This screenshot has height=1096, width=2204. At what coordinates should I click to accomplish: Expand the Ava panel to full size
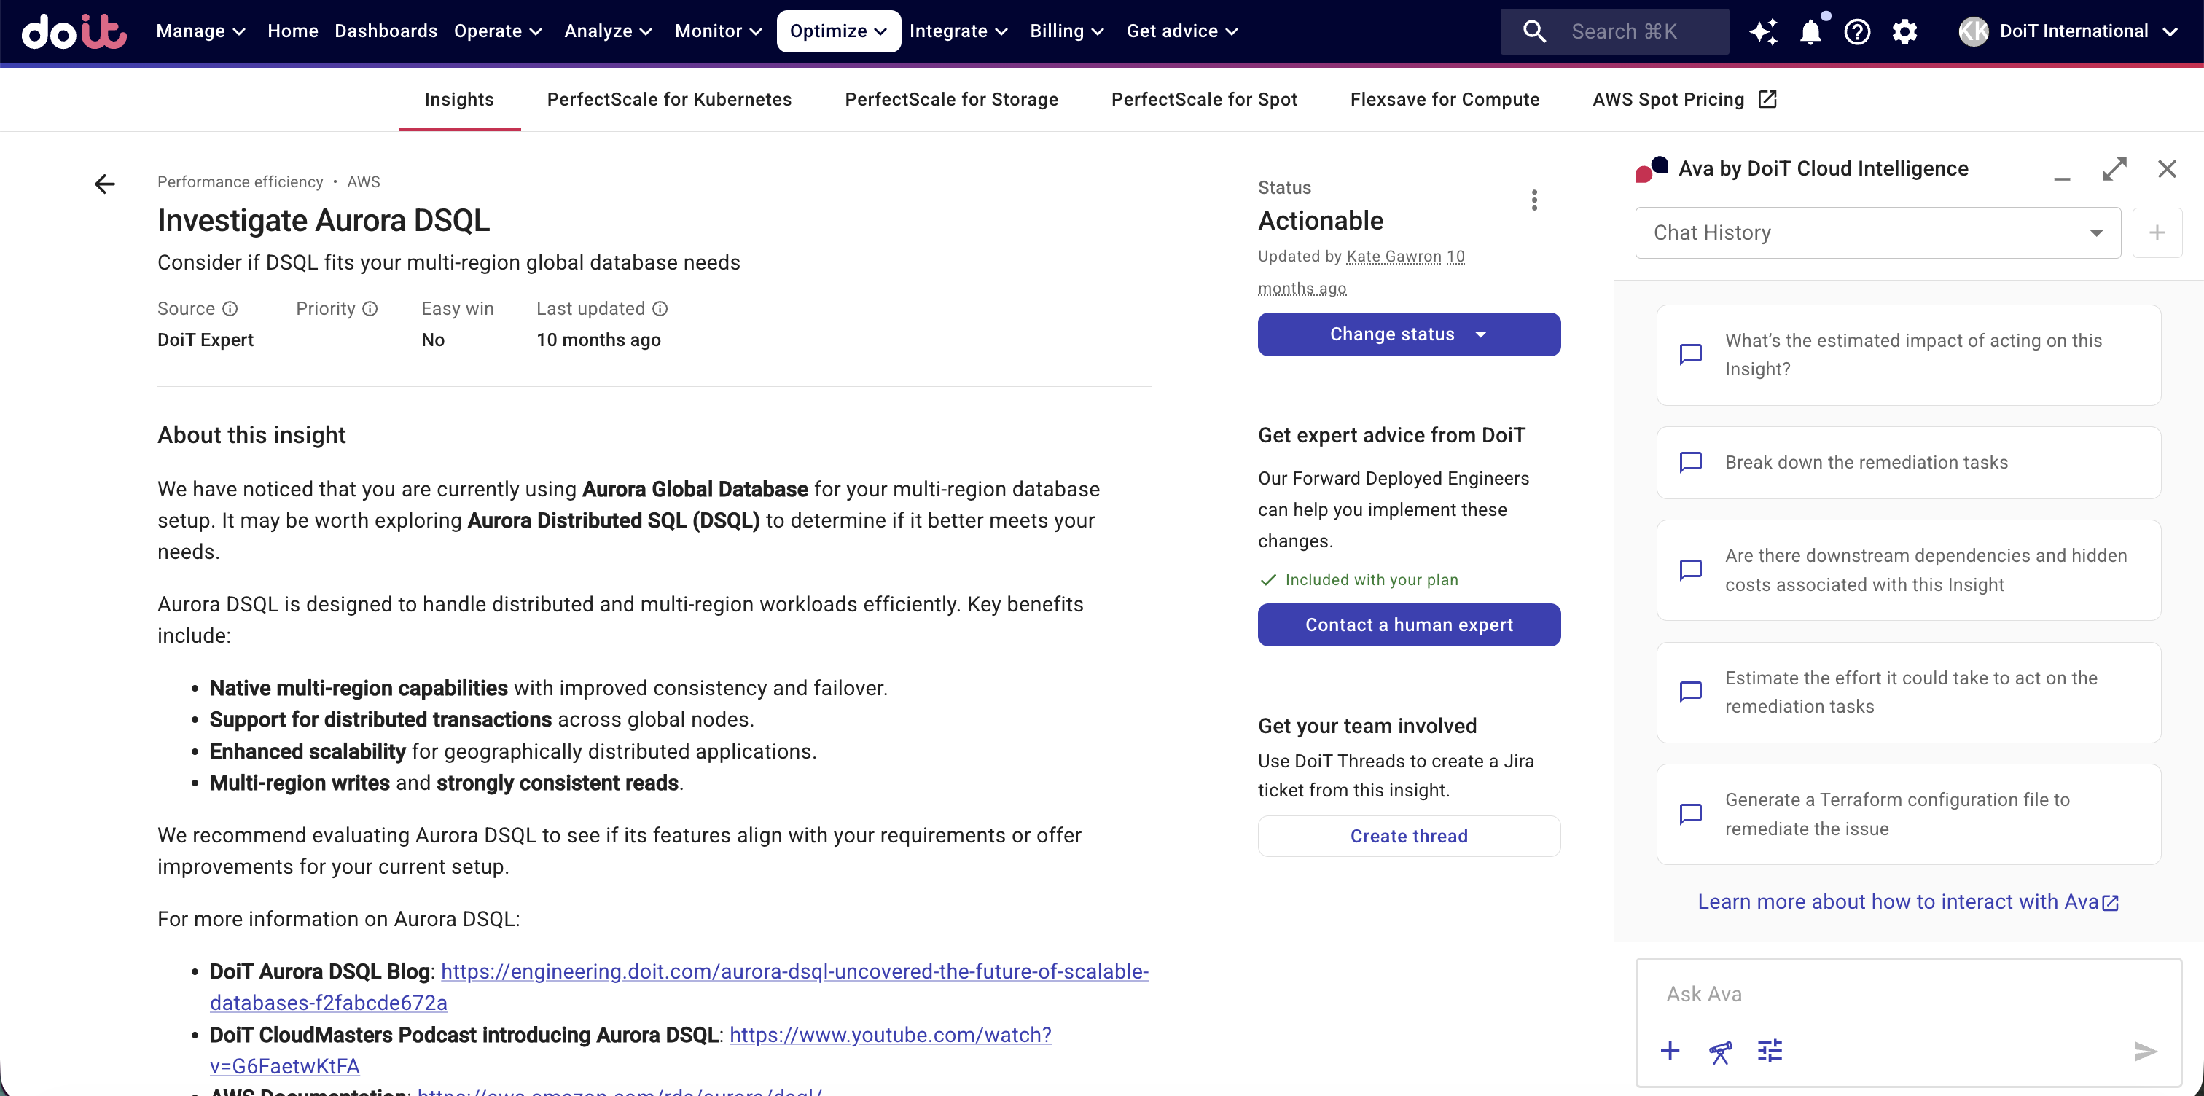tap(2114, 168)
